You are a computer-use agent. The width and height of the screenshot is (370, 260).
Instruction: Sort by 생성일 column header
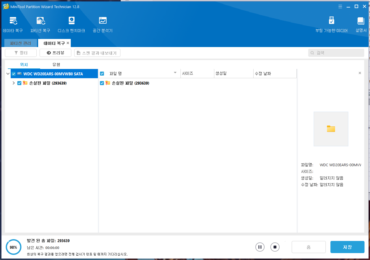pos(234,74)
